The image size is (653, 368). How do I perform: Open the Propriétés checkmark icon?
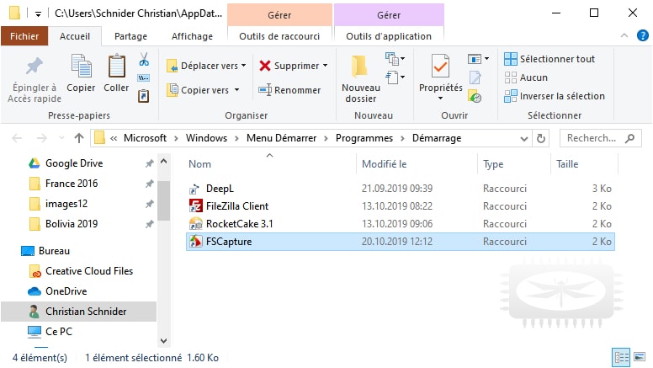440,66
